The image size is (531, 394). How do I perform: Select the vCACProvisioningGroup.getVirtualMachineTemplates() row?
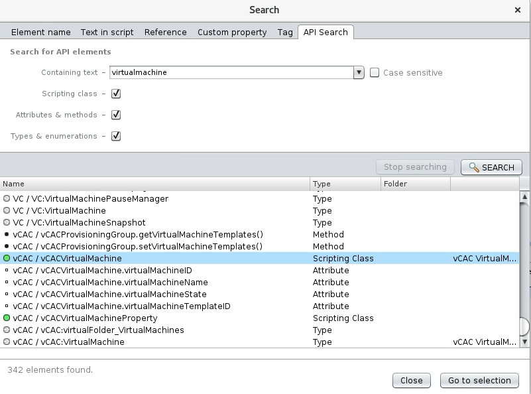click(x=259, y=234)
